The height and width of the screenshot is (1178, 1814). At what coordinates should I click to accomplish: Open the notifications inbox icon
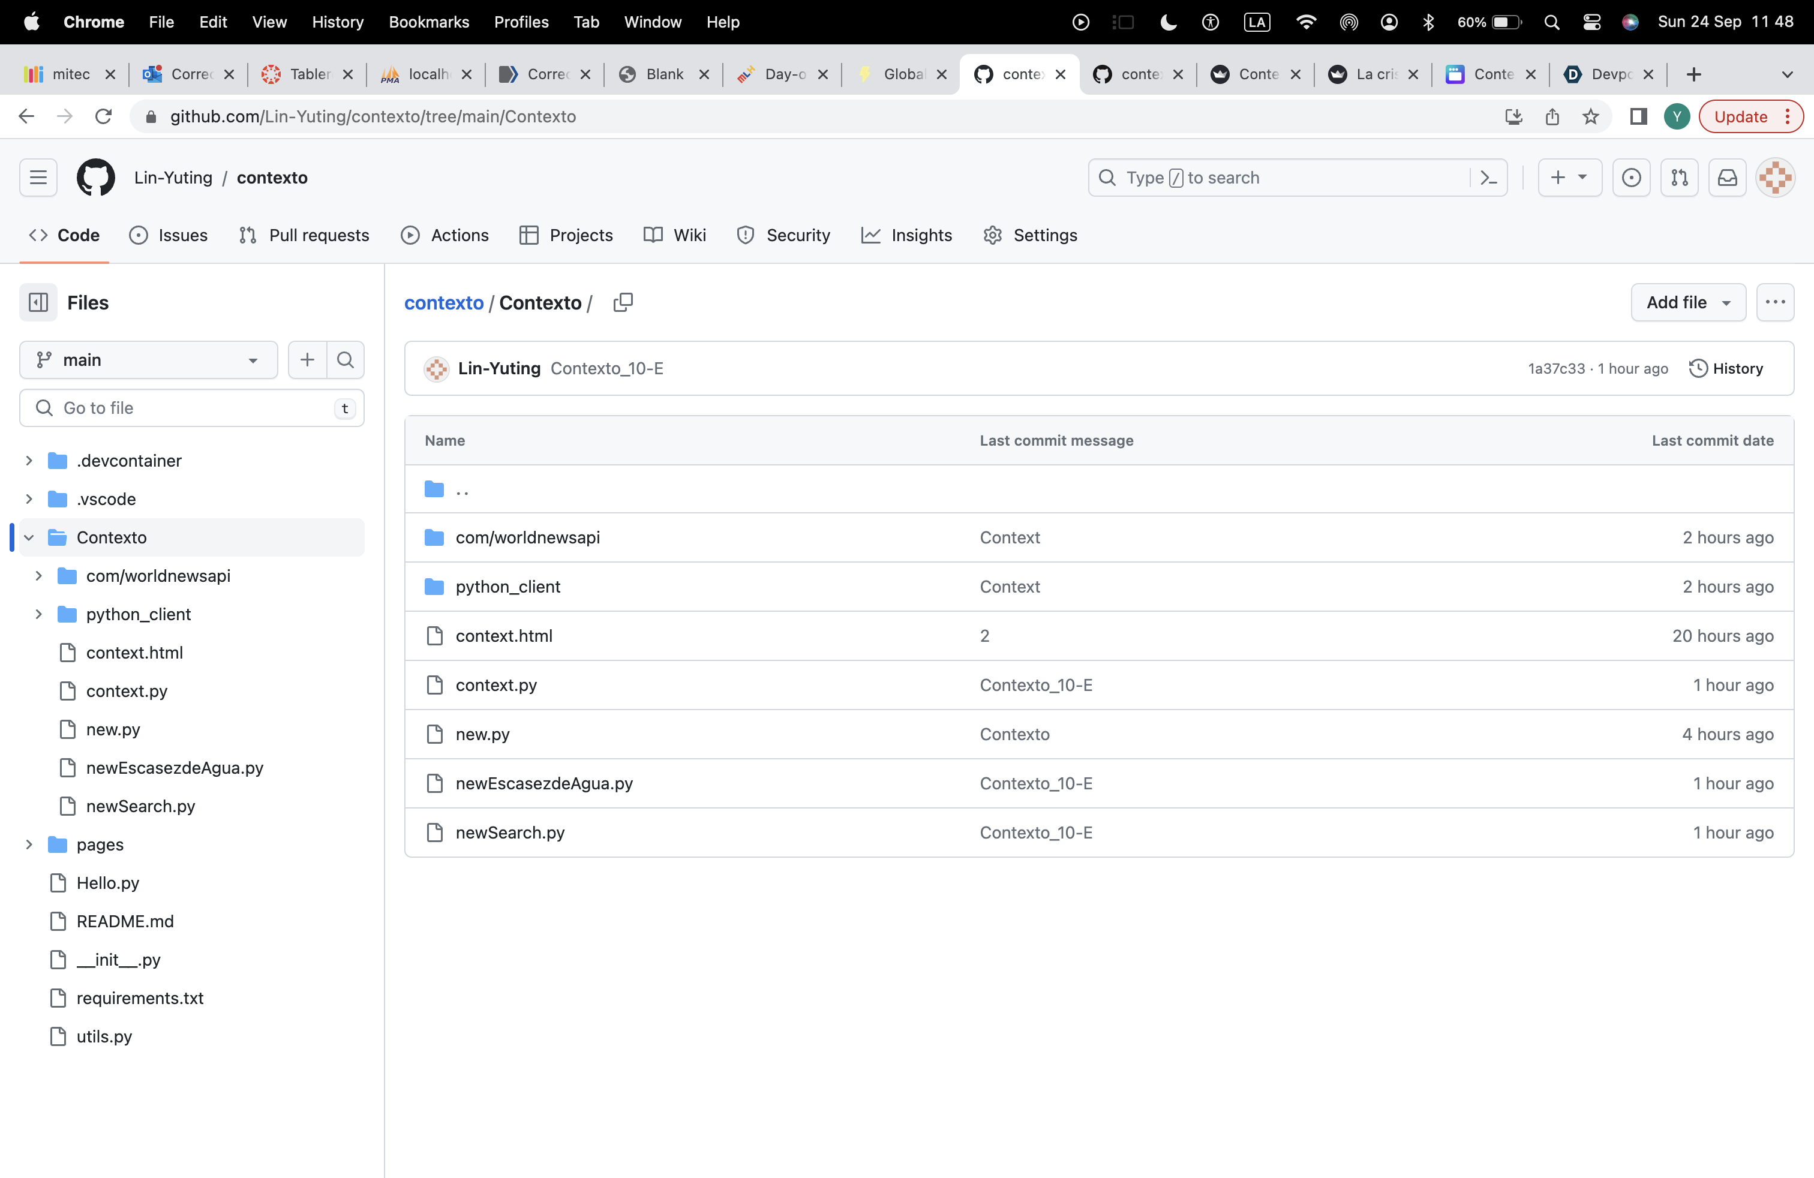(1727, 178)
